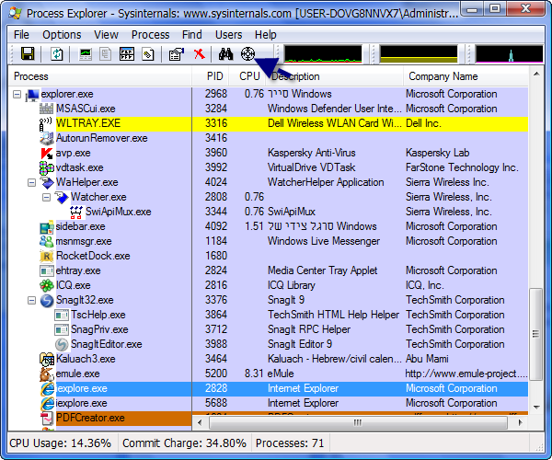Open the Options menu
Viewport: 552px width, 460px height.
coord(62,35)
